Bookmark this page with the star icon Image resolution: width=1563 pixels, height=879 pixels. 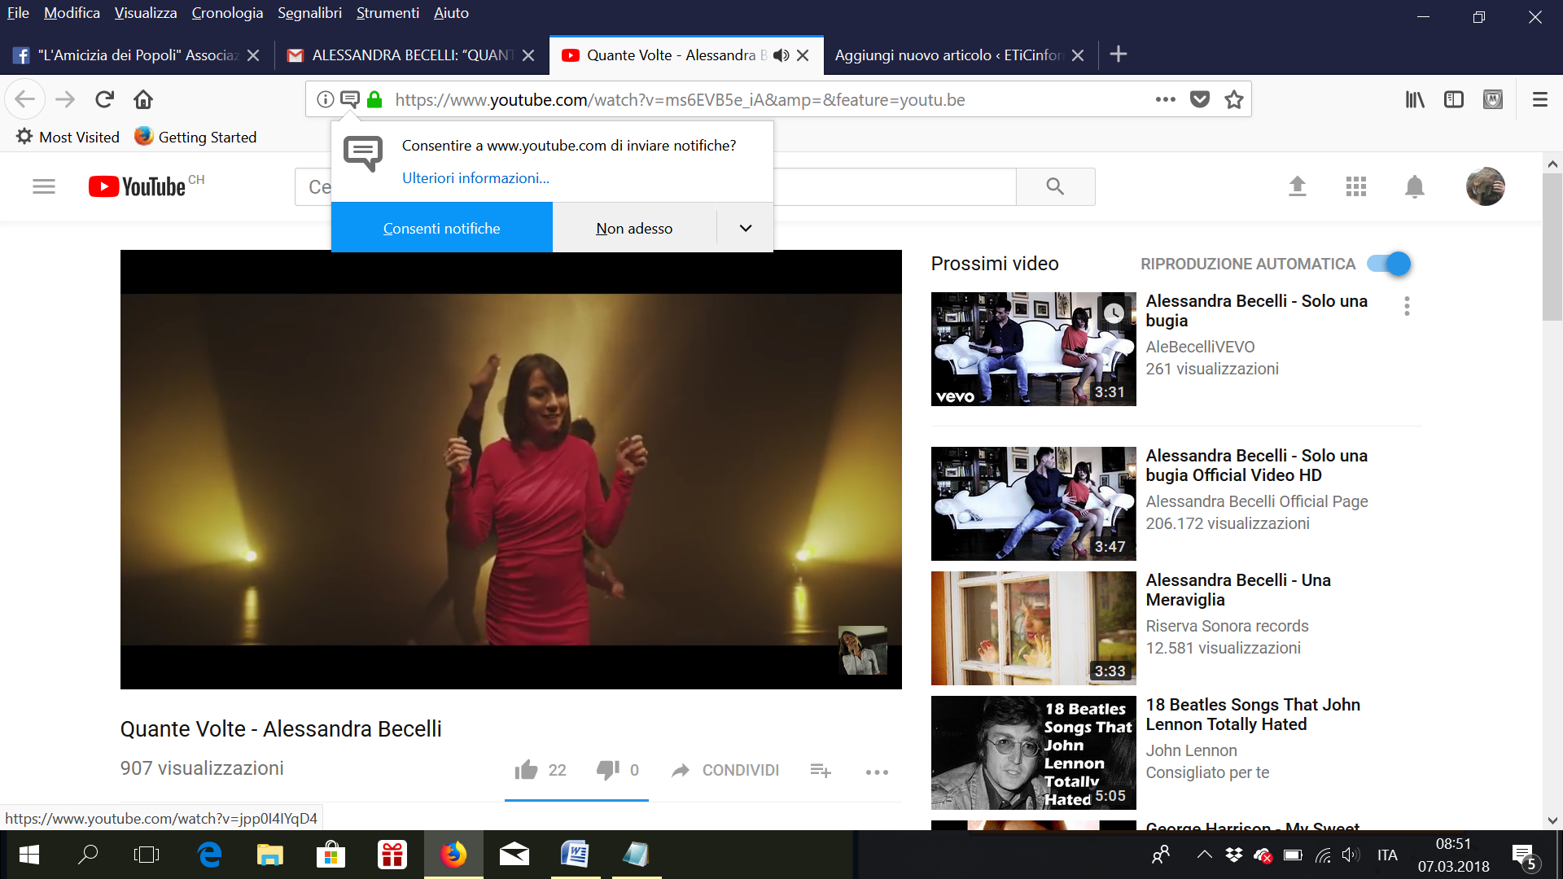pos(1234,99)
